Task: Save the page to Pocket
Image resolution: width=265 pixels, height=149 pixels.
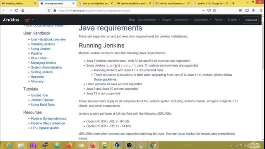Action: tap(209, 10)
